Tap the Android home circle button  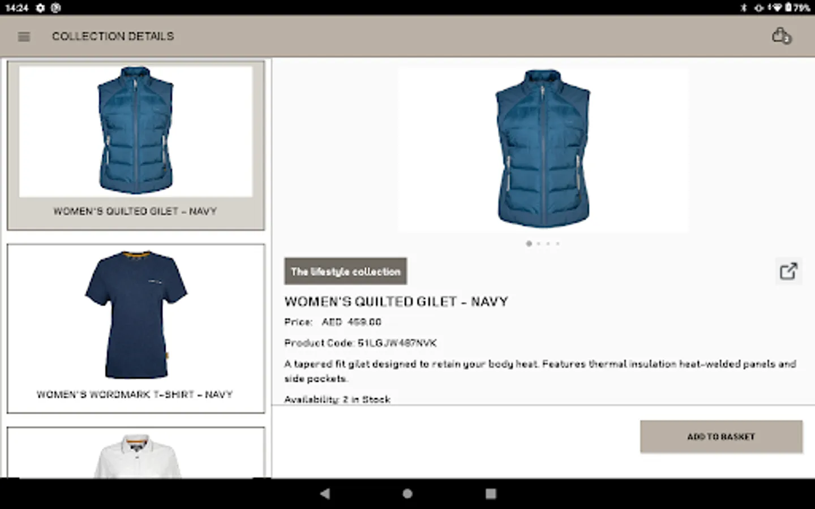pos(407,494)
